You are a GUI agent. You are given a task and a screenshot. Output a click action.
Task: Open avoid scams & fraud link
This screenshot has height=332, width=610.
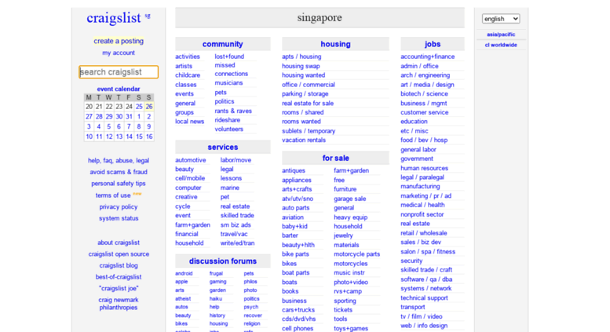119,172
